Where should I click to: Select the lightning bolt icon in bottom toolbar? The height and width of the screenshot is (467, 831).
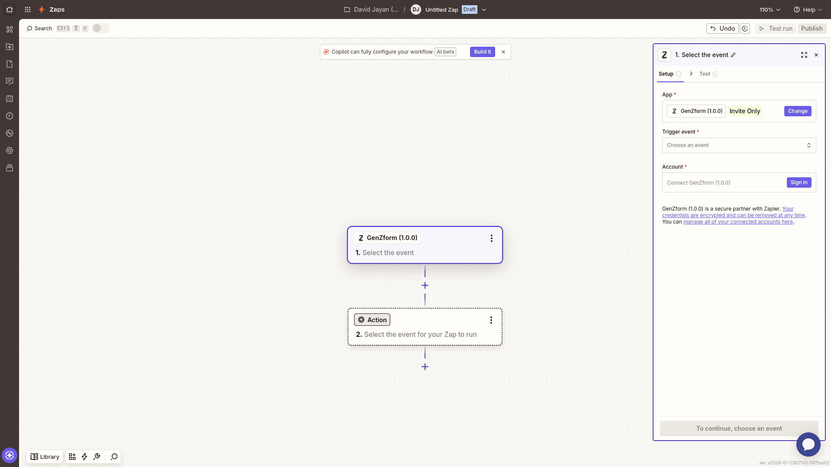[84, 457]
